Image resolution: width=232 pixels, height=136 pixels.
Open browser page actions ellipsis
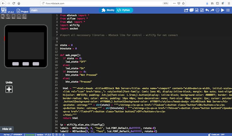[x=174, y=3]
